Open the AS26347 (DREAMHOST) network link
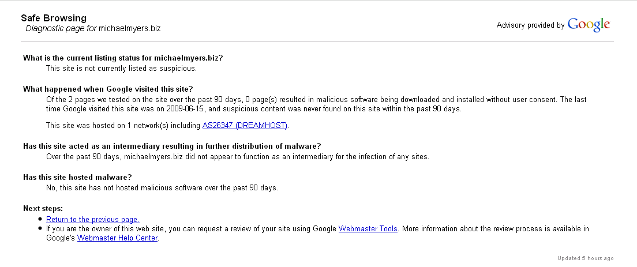The height and width of the screenshot is (267, 637). (x=245, y=125)
